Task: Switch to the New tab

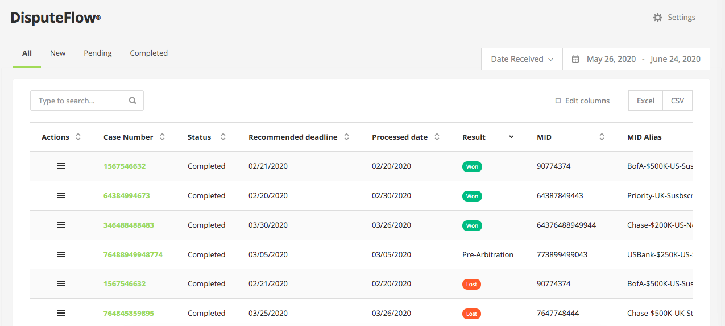Action: coord(57,53)
